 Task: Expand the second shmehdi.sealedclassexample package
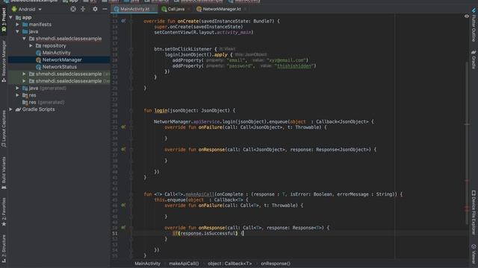pyautogui.click(x=25, y=74)
